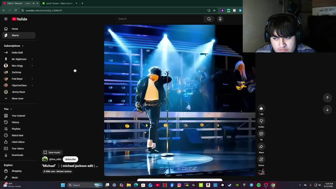Click the Save music button

[52, 153]
